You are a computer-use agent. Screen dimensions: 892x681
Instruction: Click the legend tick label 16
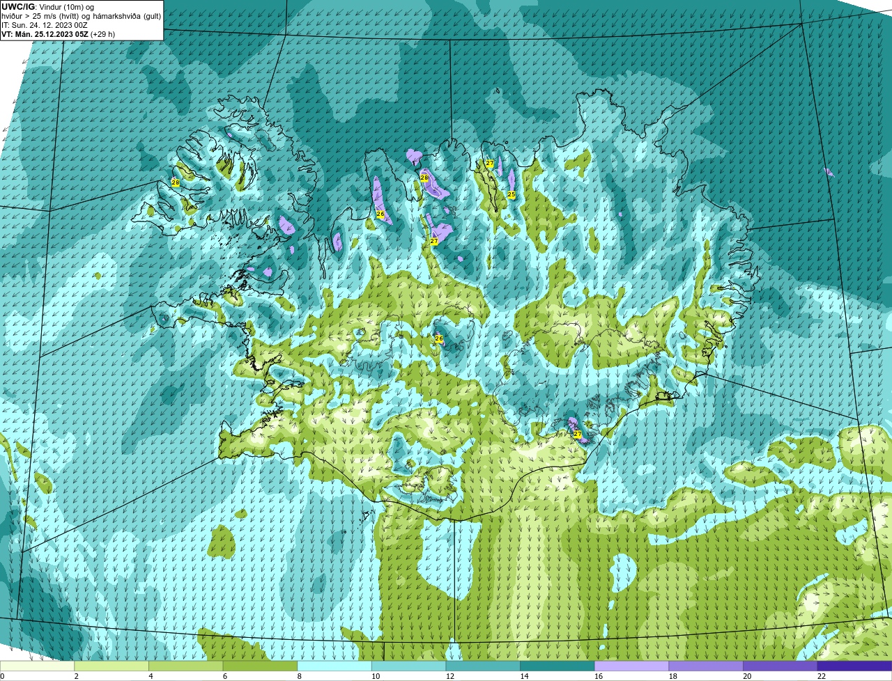[x=599, y=676]
